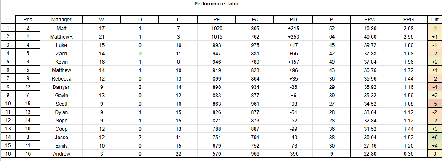445x161 pixels.
Task: Select Jesse's PPW value 30.04
Action: (370, 137)
